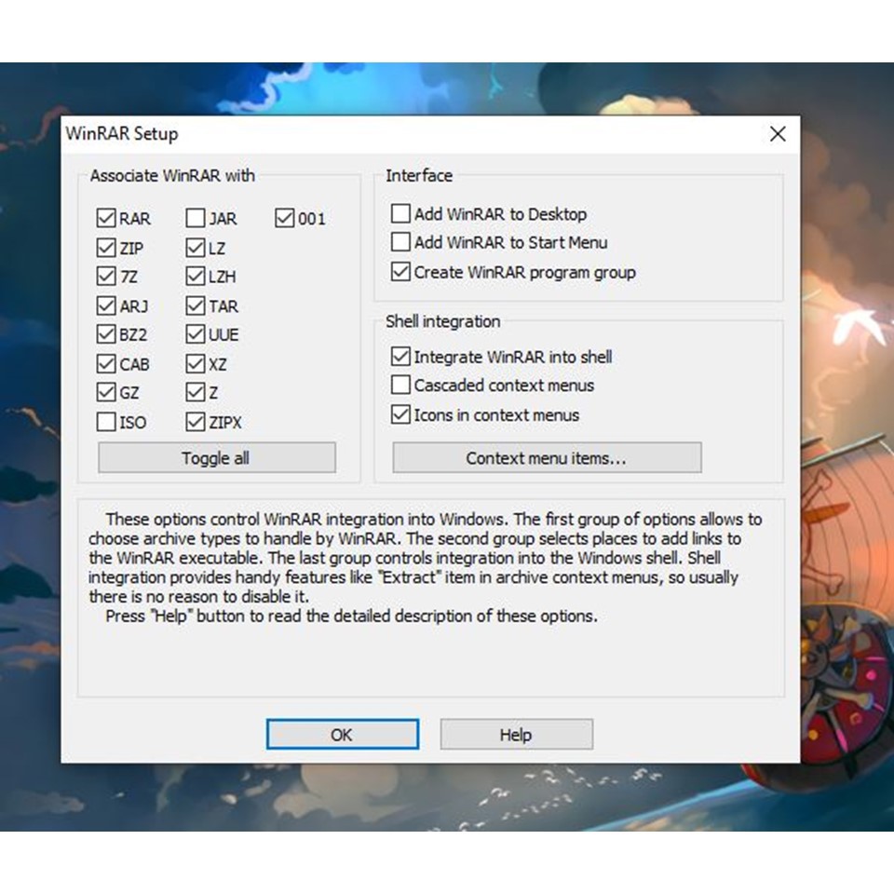The image size is (894, 894).
Task: Uncheck the 001 file association
Action: (x=285, y=219)
